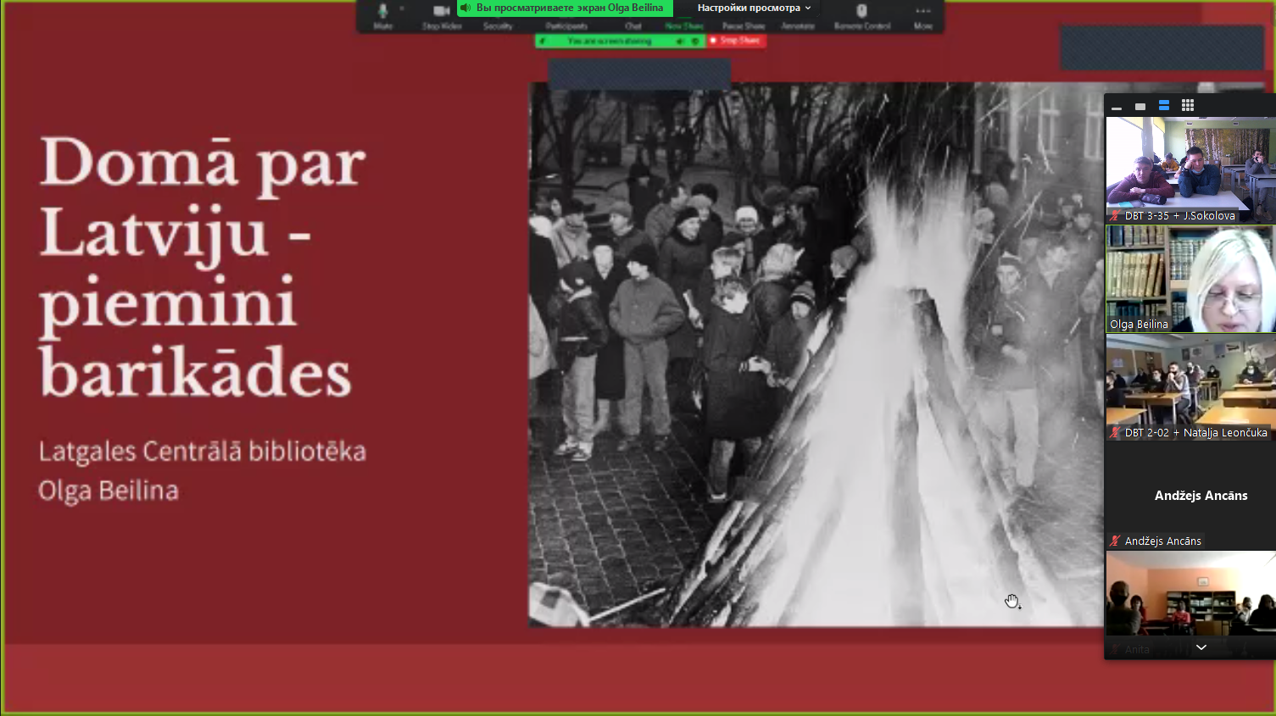Switch to single active speaker thumbnail view
Viewport: 1276px width, 716px height.
1140,106
